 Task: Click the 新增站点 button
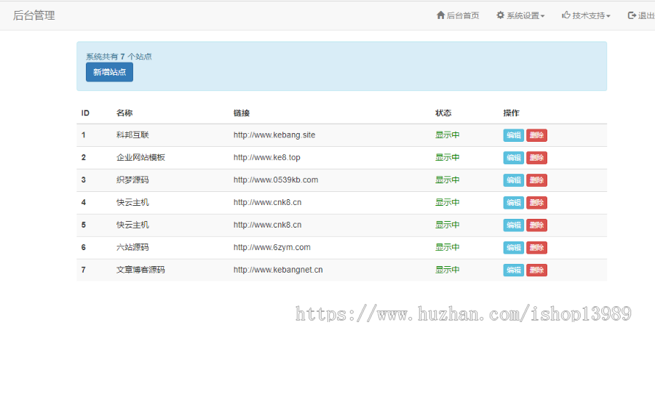(109, 72)
